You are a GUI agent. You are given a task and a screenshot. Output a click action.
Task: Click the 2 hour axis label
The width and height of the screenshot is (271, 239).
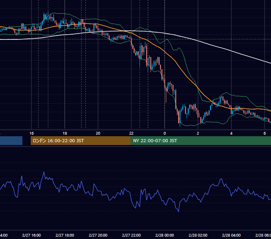click(x=198, y=133)
